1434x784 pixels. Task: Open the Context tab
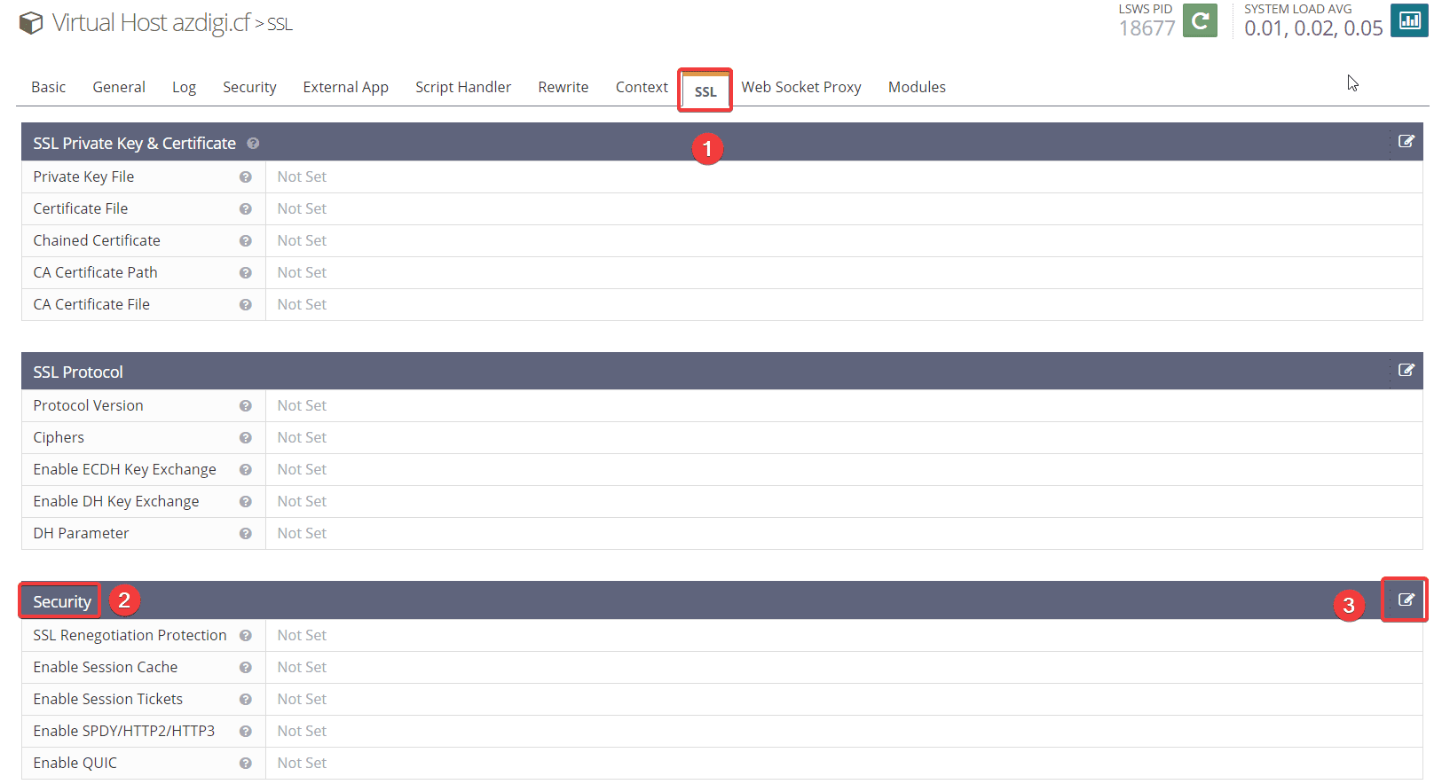coord(642,87)
